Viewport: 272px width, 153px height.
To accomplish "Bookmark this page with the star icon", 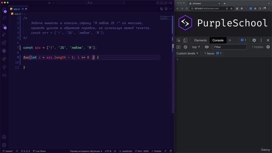I will (x=231, y=8).
